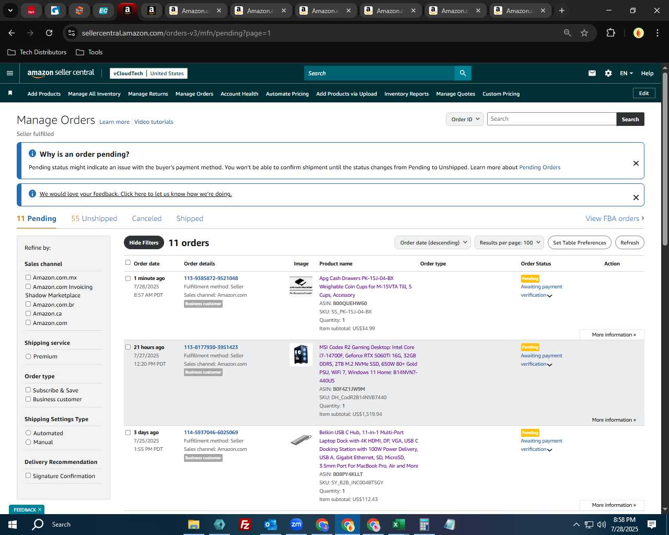
Task: Dismiss the 'Why is an order pending?' banner
Action: pyautogui.click(x=636, y=163)
